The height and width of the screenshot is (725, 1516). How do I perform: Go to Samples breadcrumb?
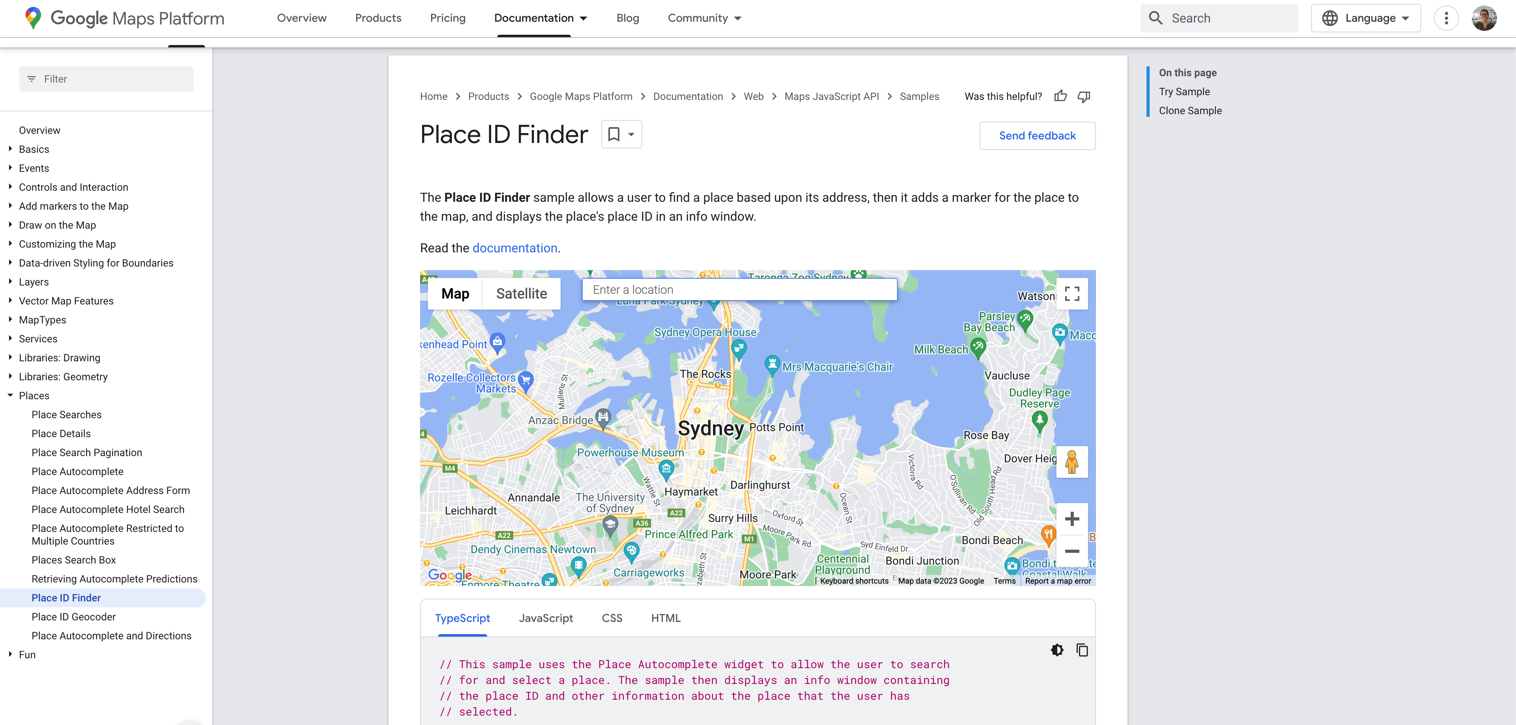pos(919,96)
